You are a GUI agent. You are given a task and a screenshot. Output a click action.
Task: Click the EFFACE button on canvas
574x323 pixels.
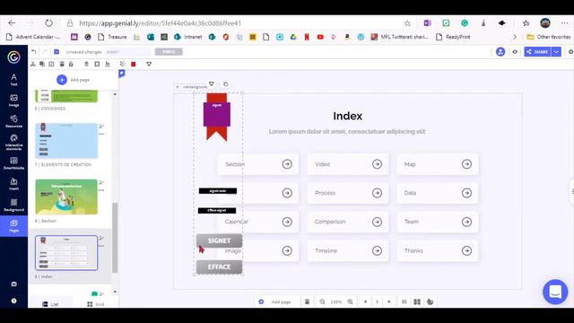click(x=219, y=267)
